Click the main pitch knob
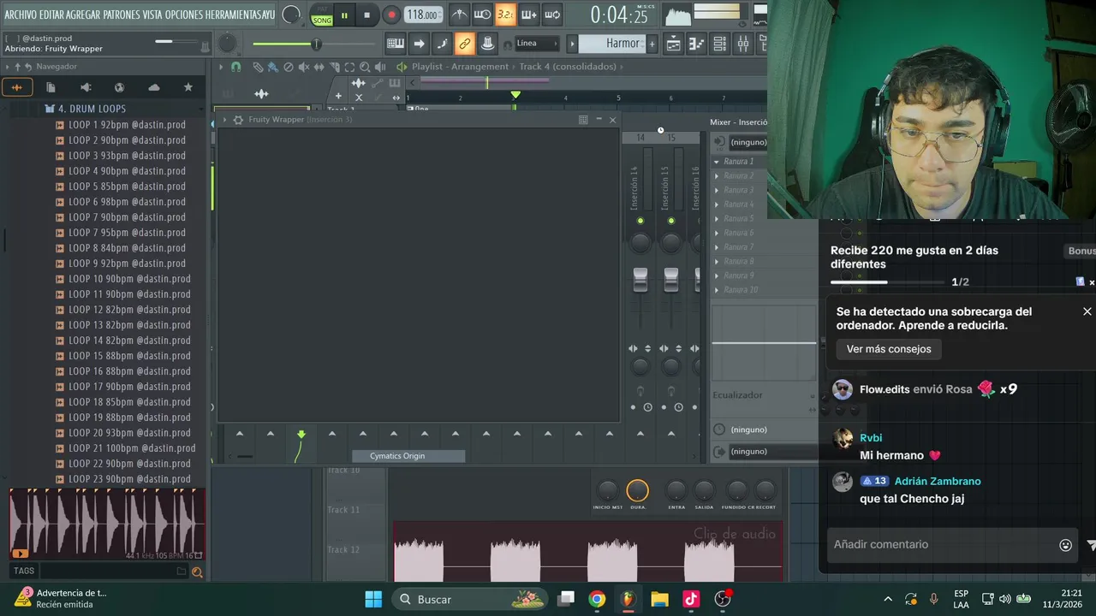This screenshot has height=616, width=1096. coord(228,43)
